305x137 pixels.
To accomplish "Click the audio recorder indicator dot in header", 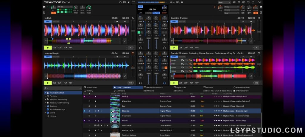I will 182,2.
